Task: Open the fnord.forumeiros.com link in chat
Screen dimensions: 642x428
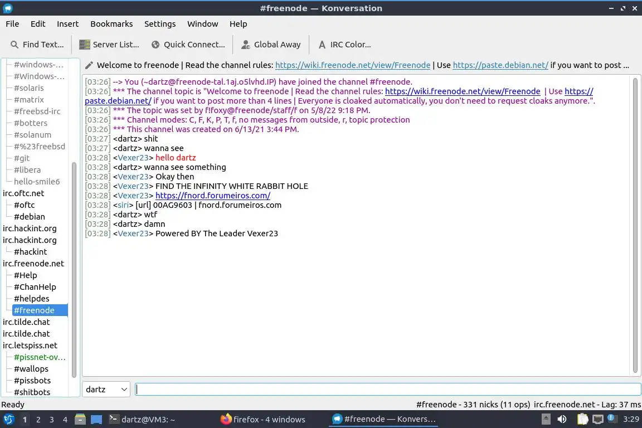Action: point(212,196)
